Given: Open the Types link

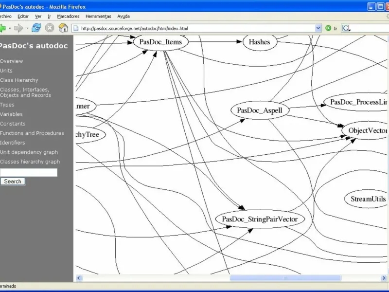Looking at the screenshot, I should 7,105.
